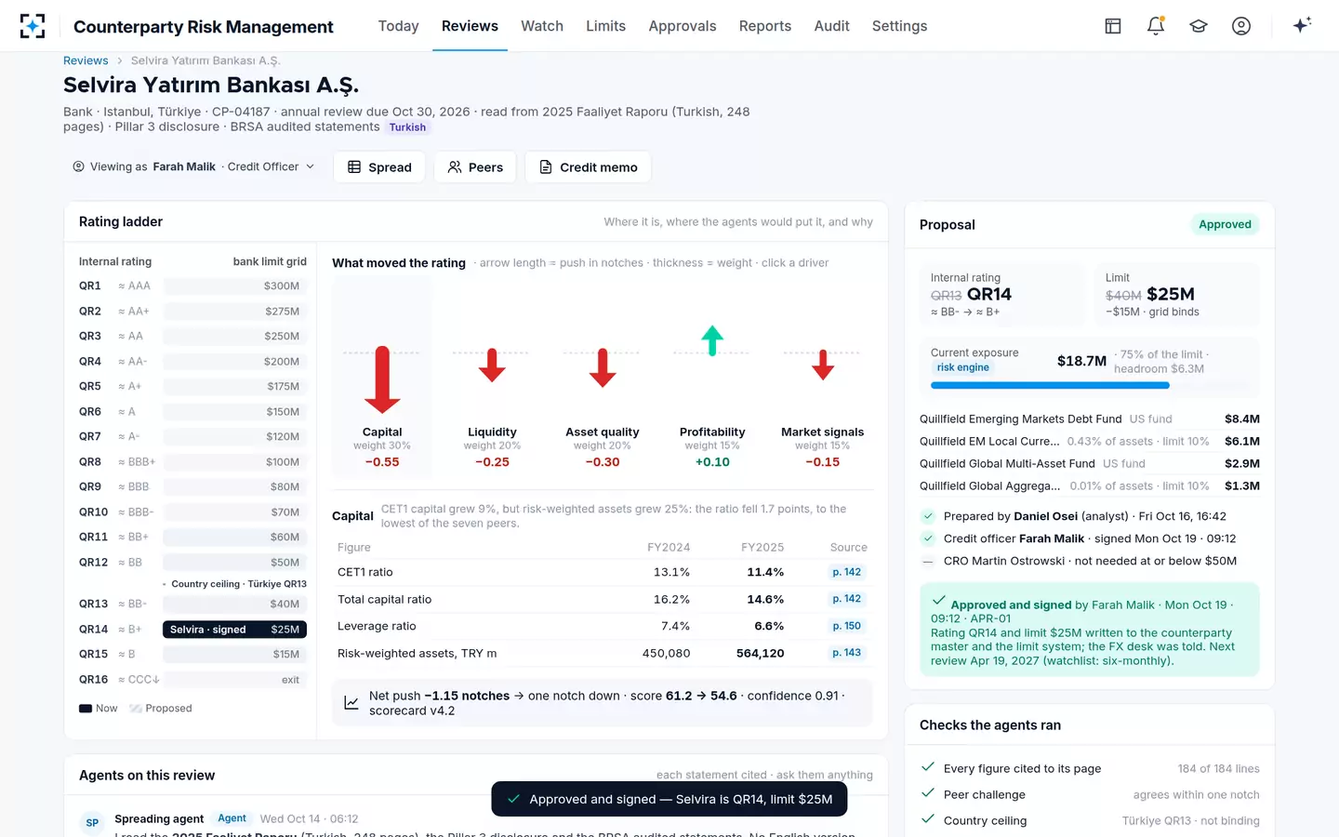
Task: Open the Audit tab
Action: [x=831, y=26]
